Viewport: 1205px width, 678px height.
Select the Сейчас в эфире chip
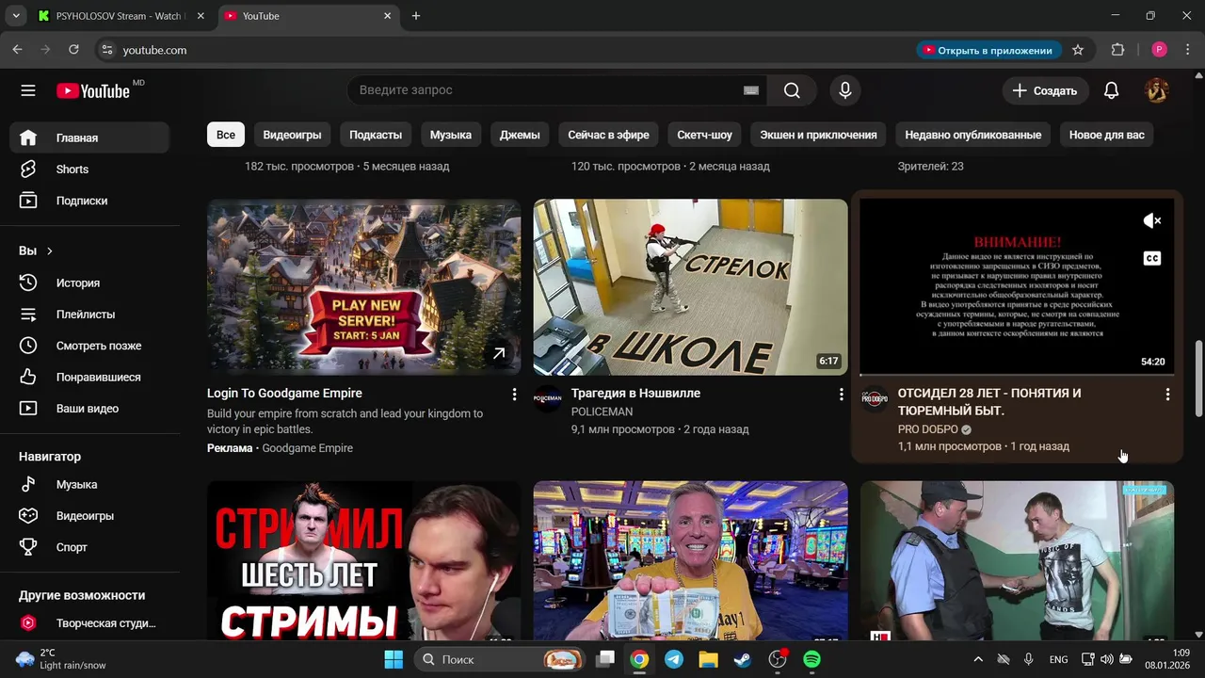(x=608, y=135)
